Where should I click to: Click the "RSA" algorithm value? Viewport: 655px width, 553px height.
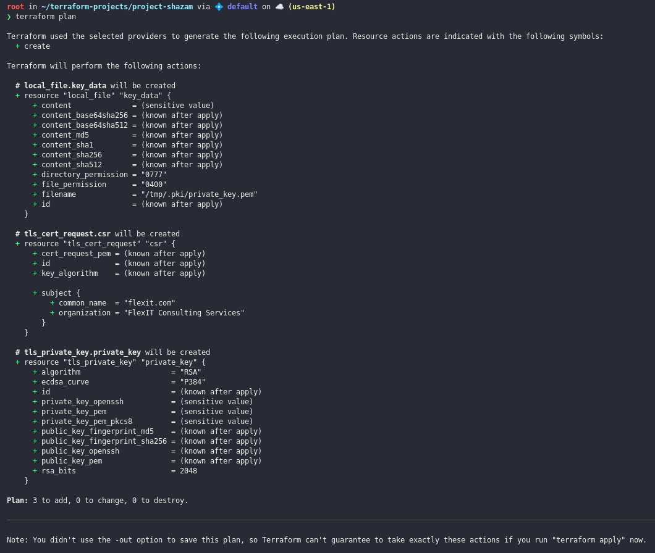190,372
